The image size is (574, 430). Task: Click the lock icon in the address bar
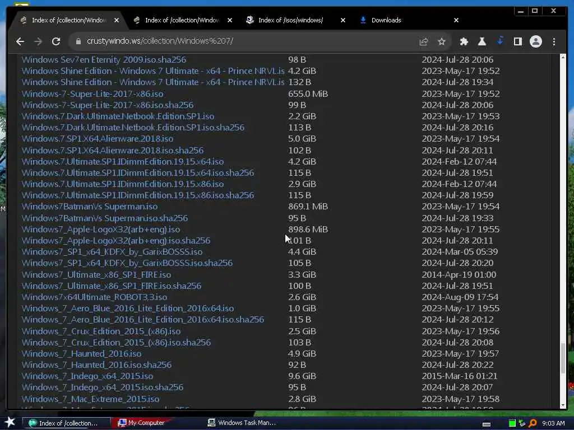click(78, 41)
